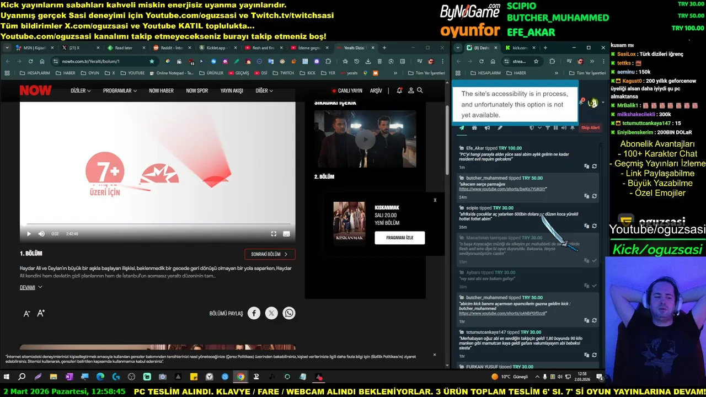Screen dimensions: 706x397
Task: Select the paper-plane activity tab in dashboard
Action: [x=462, y=127]
